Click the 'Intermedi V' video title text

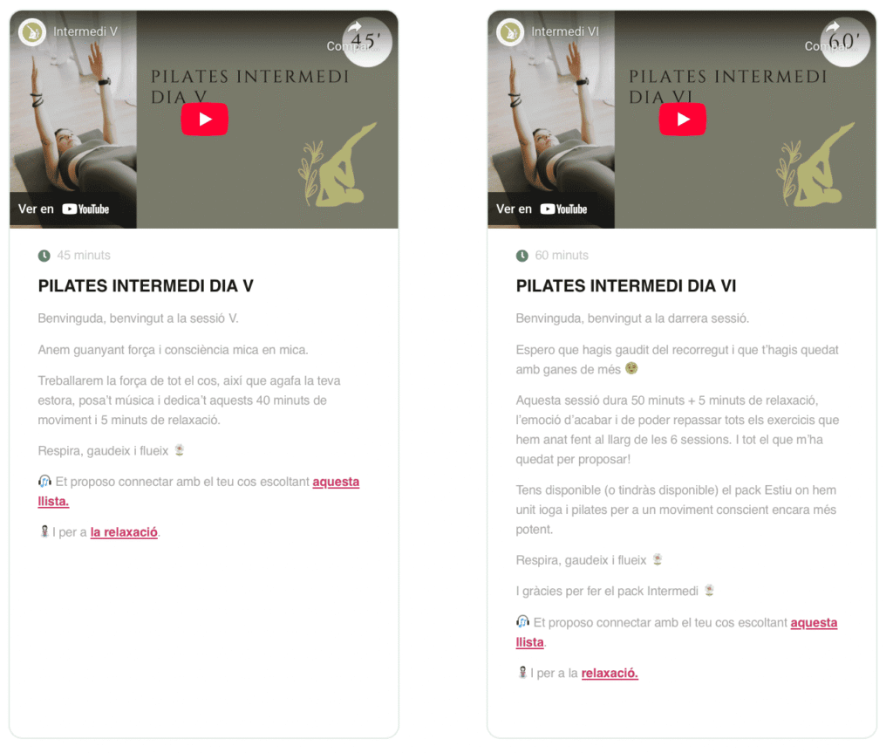85,32
